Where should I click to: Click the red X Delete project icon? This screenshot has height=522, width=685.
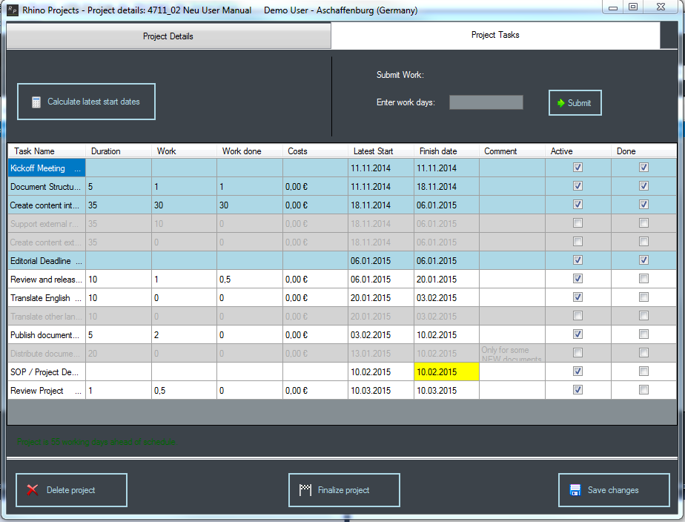[33, 490]
